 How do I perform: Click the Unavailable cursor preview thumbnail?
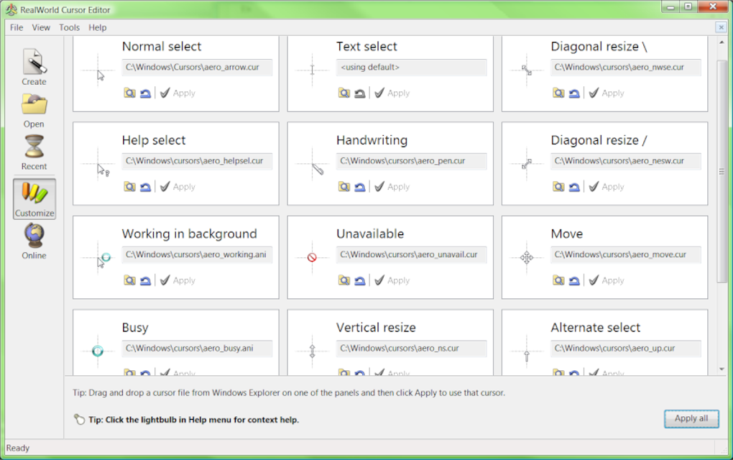click(x=313, y=257)
